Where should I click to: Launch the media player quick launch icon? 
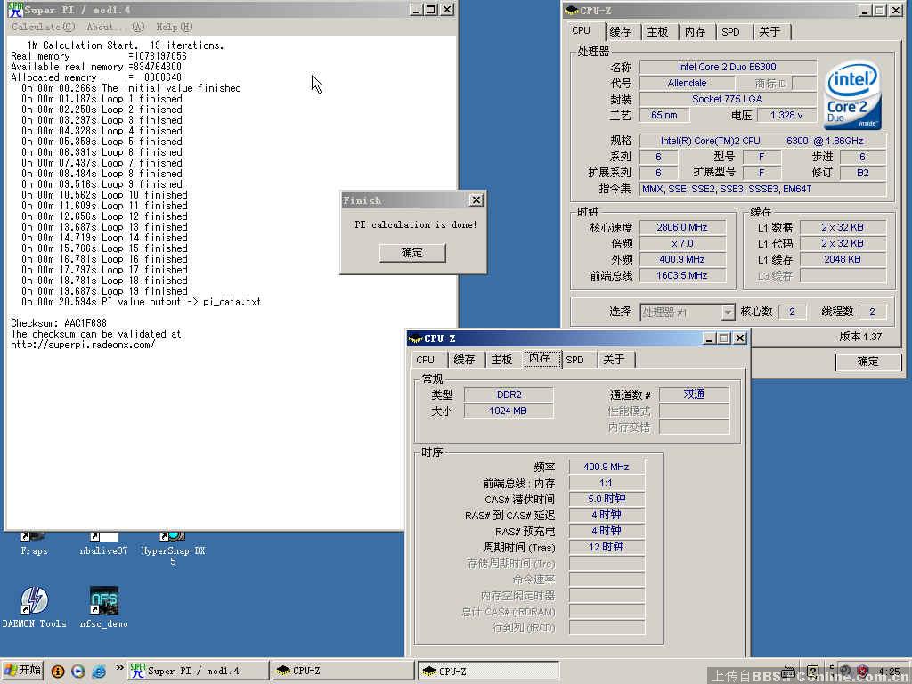[78, 672]
